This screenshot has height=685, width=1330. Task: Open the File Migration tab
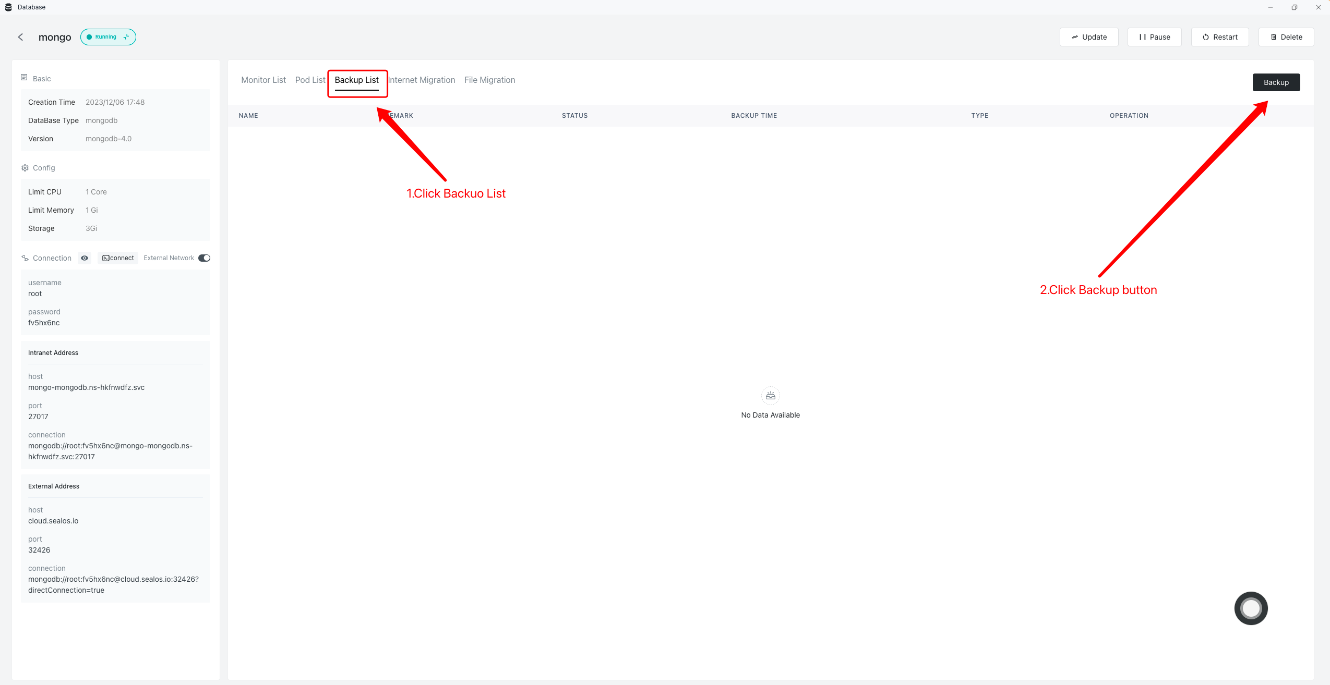coord(489,80)
